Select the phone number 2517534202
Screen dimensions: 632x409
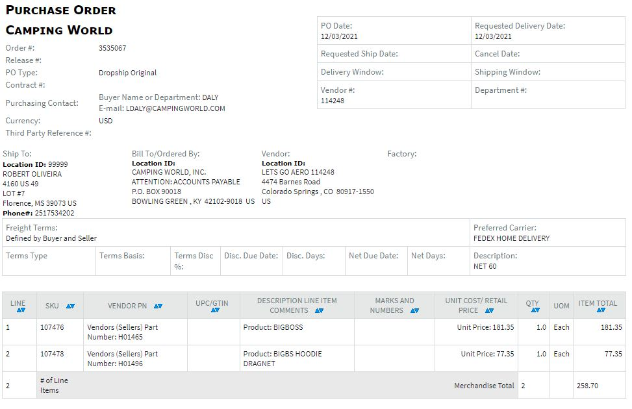pyautogui.click(x=55, y=213)
